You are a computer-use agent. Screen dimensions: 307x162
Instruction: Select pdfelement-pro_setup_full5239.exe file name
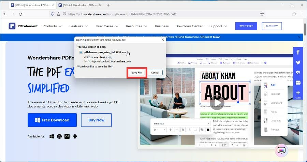[x=105, y=52]
